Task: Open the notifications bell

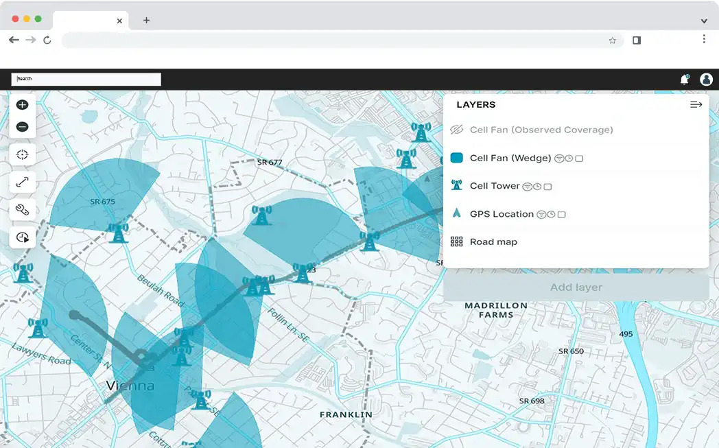Action: (x=684, y=80)
